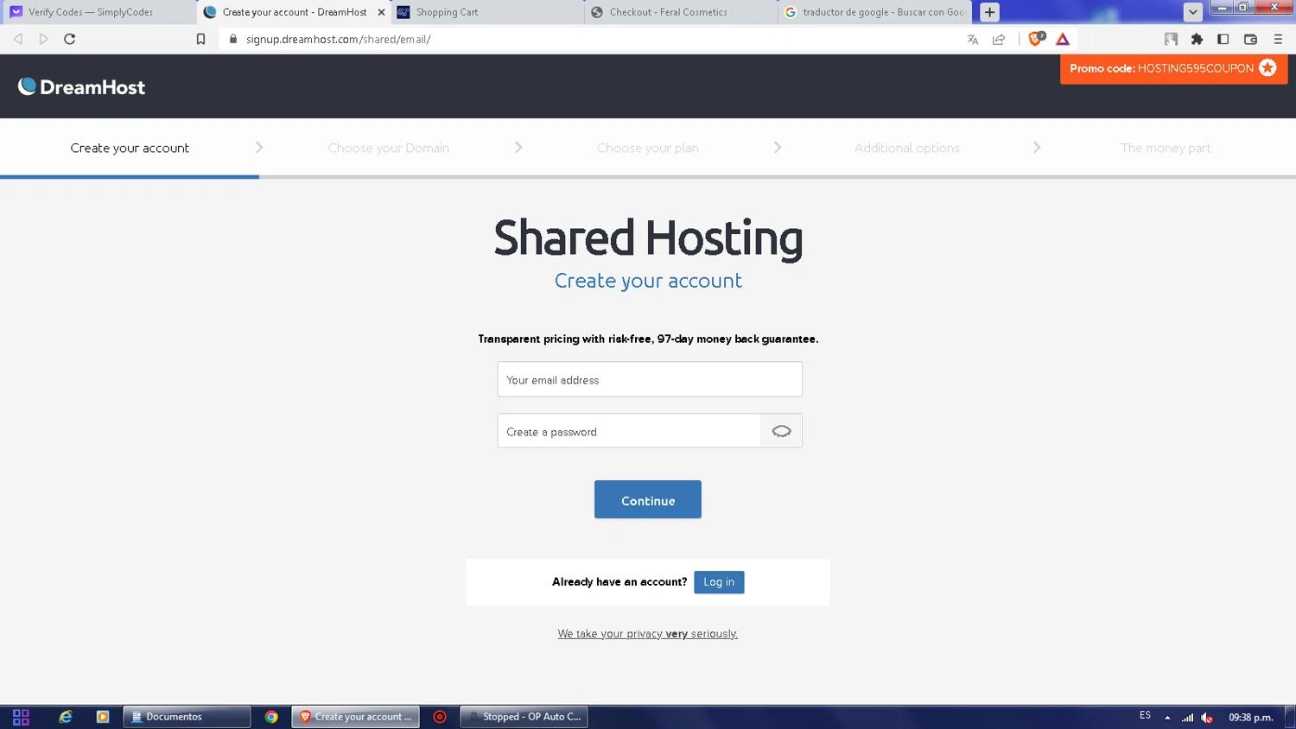This screenshot has width=1296, height=729.
Task: Click the chevron after Choose your plan step
Action: pos(778,148)
